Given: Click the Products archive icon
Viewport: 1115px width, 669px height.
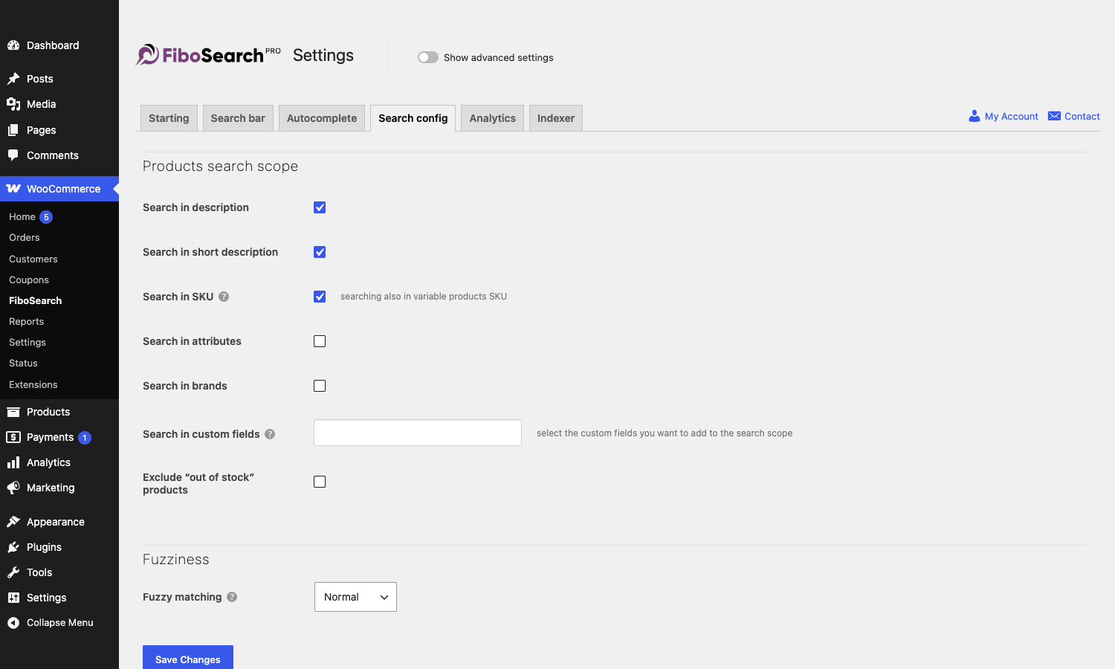Looking at the screenshot, I should (x=13, y=412).
